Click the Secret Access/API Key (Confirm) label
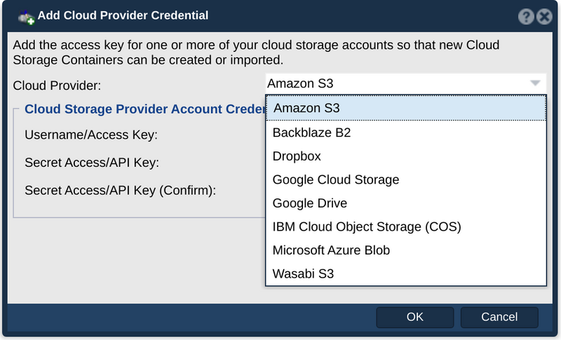The width and height of the screenshot is (561, 340). (120, 191)
